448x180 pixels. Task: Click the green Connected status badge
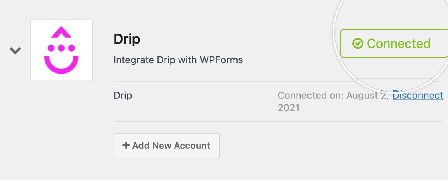point(394,43)
